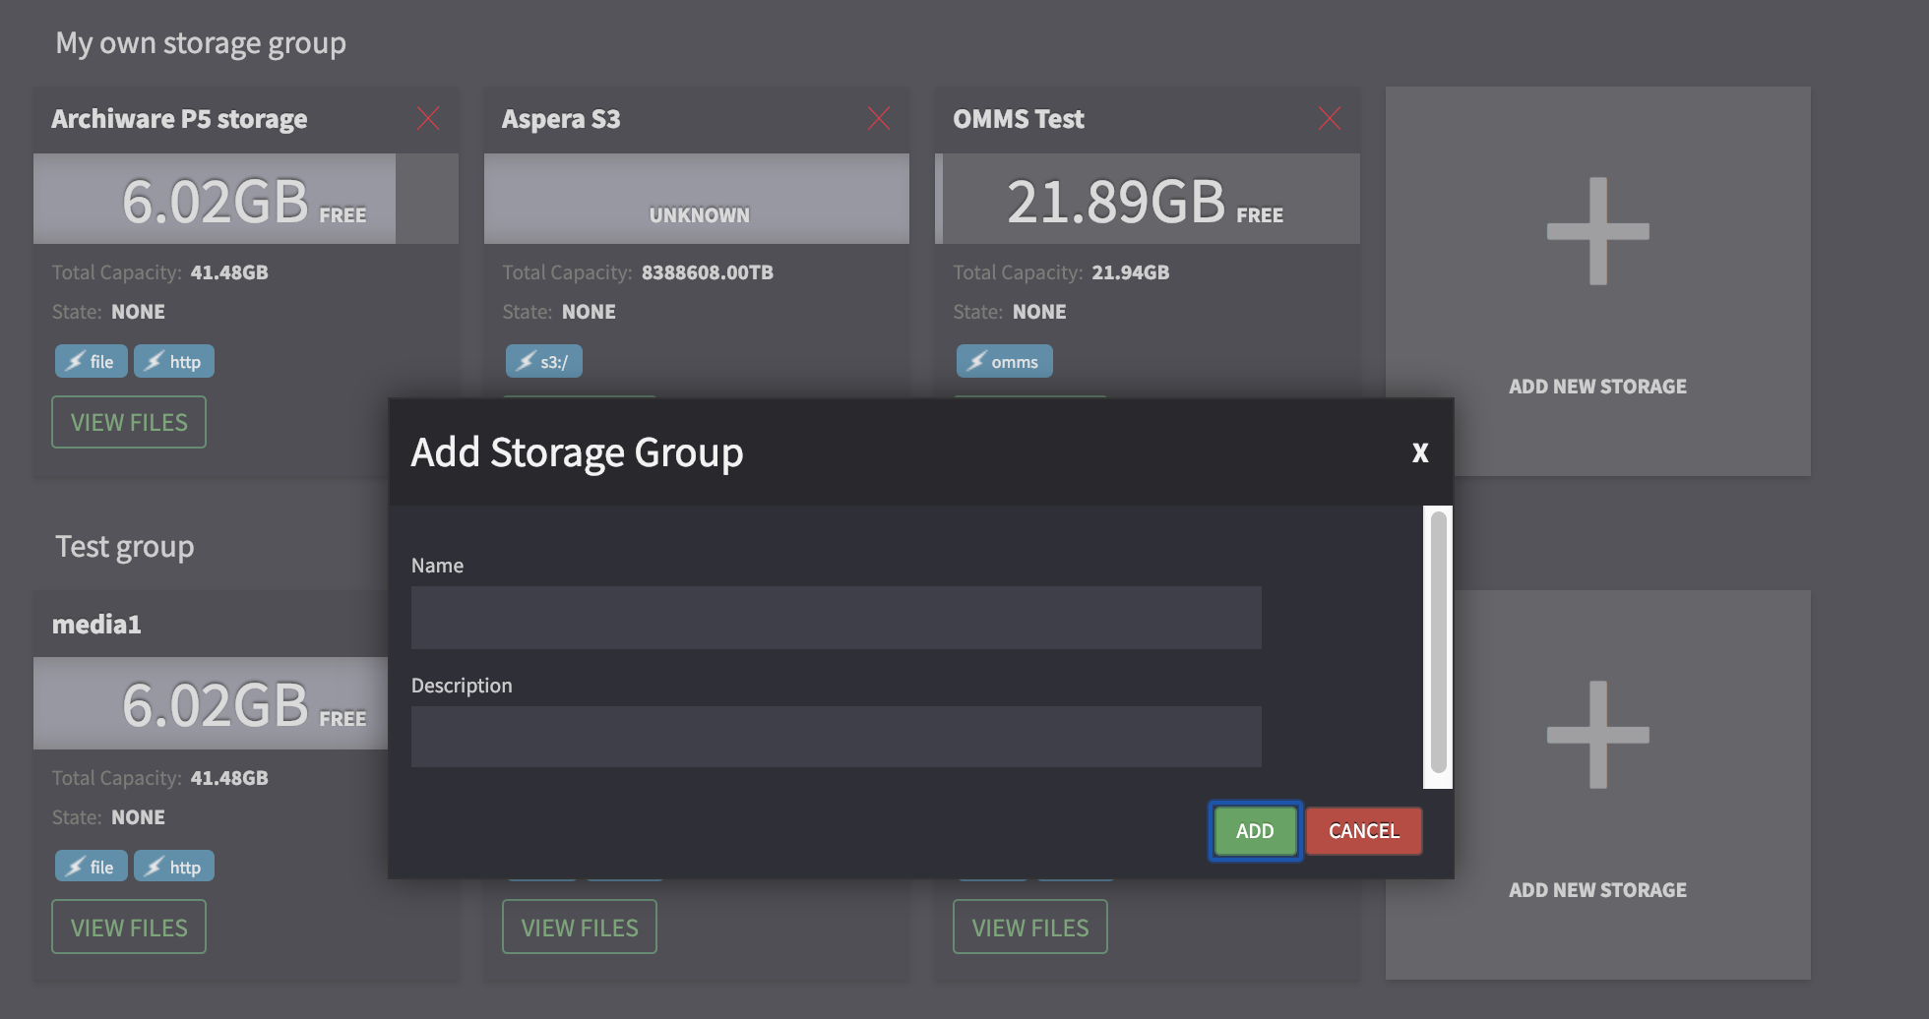Select the http tag on media1 storage
This screenshot has height=1019, width=1929.
[173, 867]
